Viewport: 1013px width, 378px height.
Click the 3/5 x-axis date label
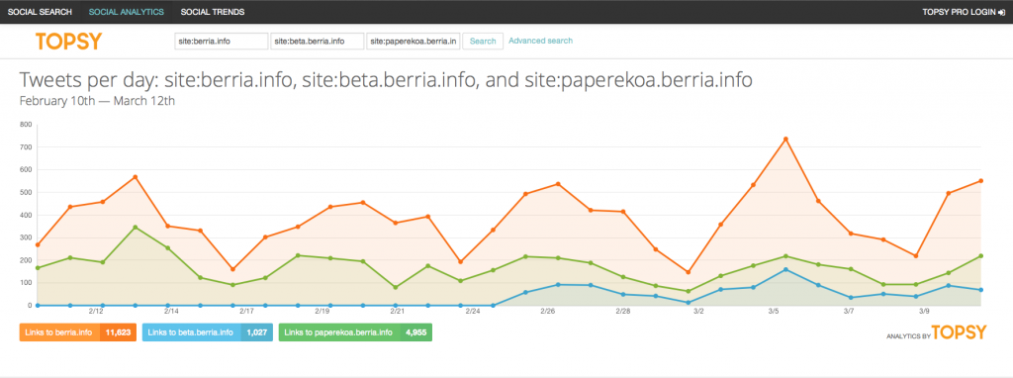point(774,312)
